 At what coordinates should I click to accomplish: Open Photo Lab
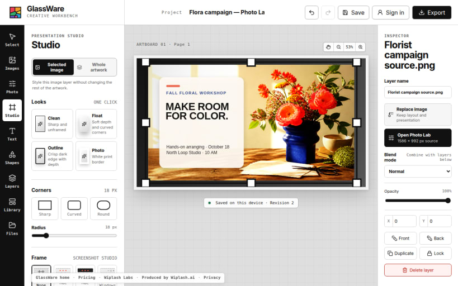point(418,137)
